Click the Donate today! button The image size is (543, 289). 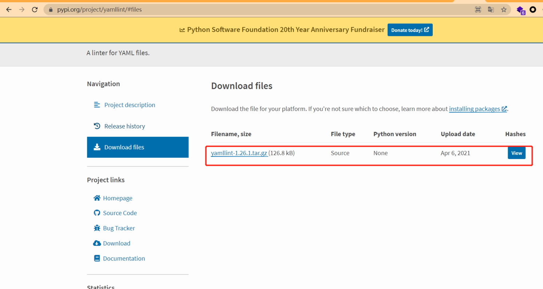(x=410, y=30)
